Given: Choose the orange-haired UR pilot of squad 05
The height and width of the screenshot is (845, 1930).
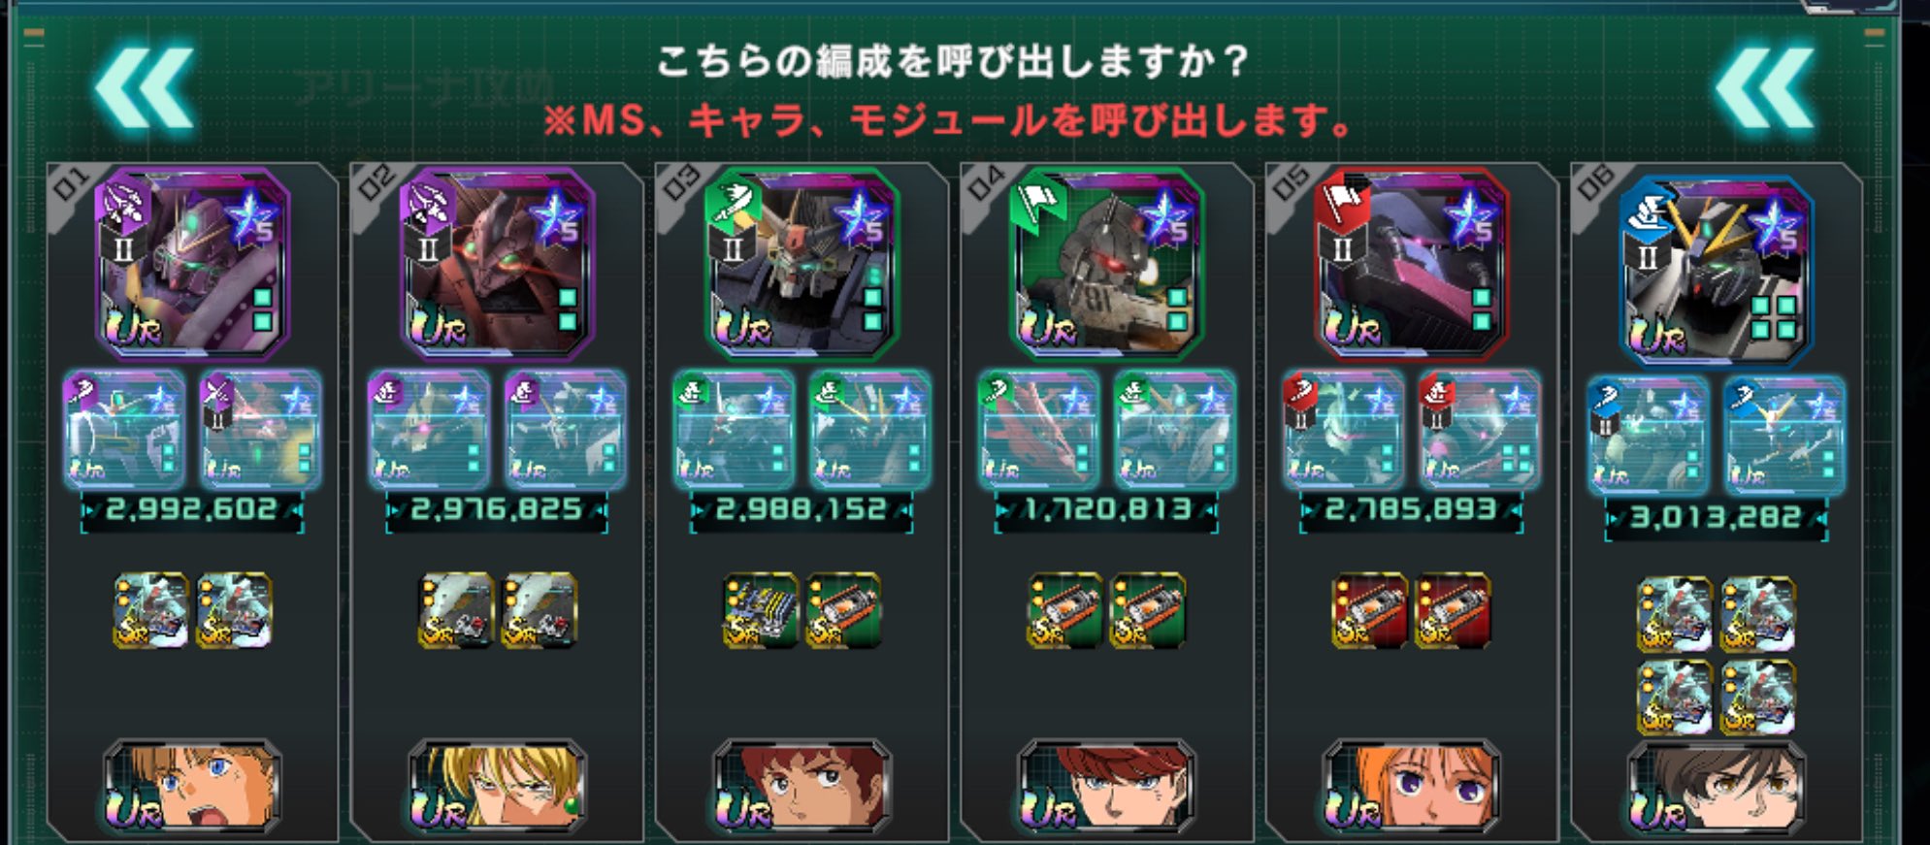Looking at the screenshot, I should pyautogui.click(x=1411, y=787).
